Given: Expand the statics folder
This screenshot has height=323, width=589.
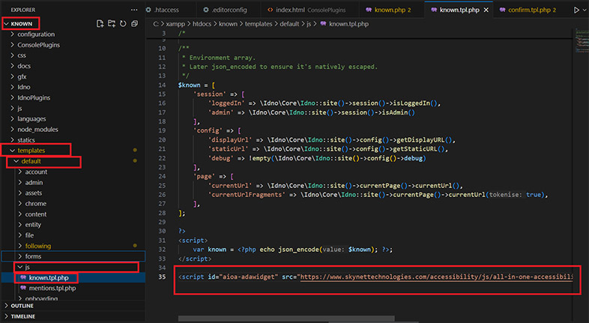Looking at the screenshot, I should click(x=26, y=139).
